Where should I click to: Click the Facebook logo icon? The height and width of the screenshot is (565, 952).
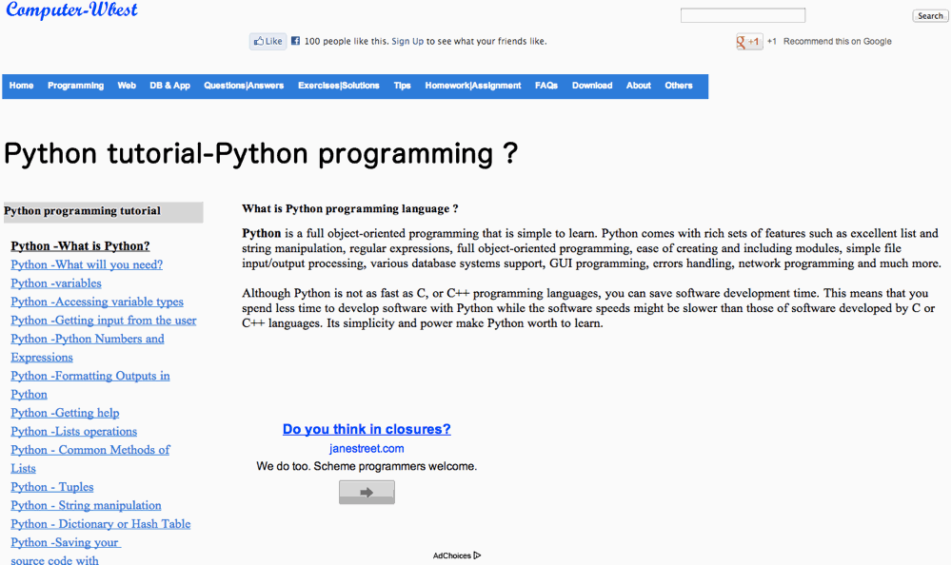[296, 41]
